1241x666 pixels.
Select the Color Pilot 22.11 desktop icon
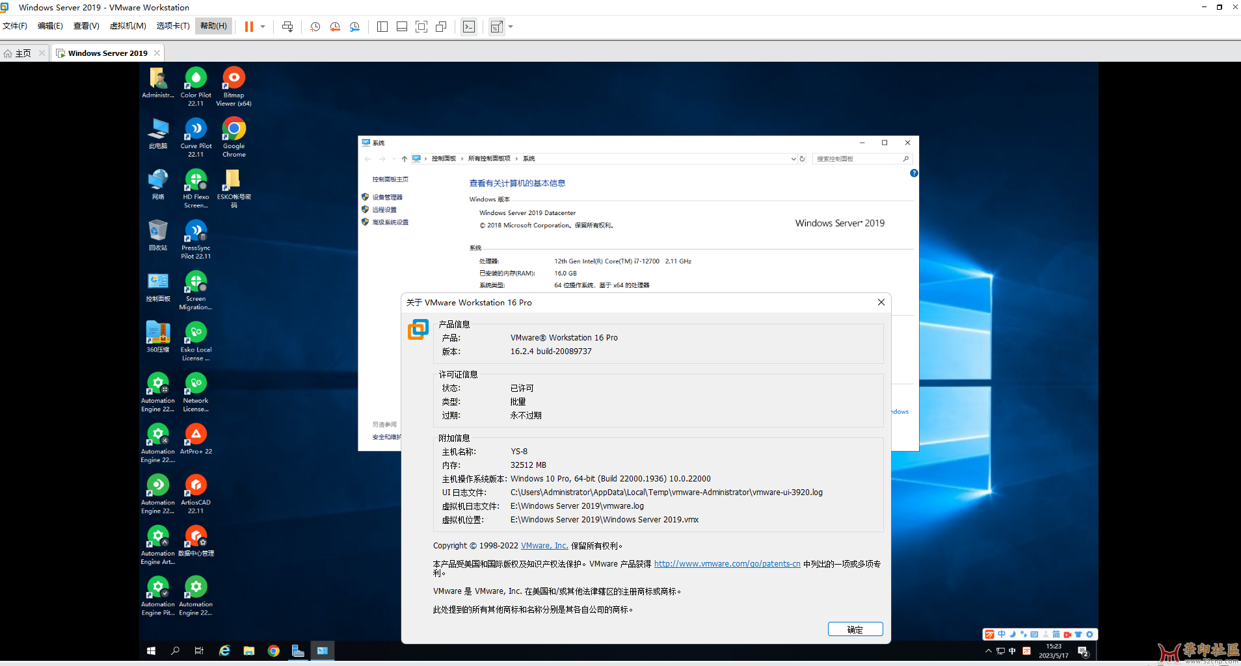tap(196, 86)
